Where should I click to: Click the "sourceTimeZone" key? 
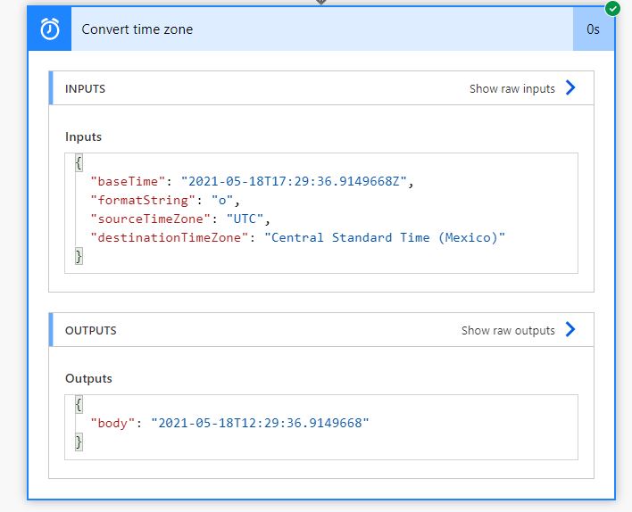pyautogui.click(x=150, y=219)
